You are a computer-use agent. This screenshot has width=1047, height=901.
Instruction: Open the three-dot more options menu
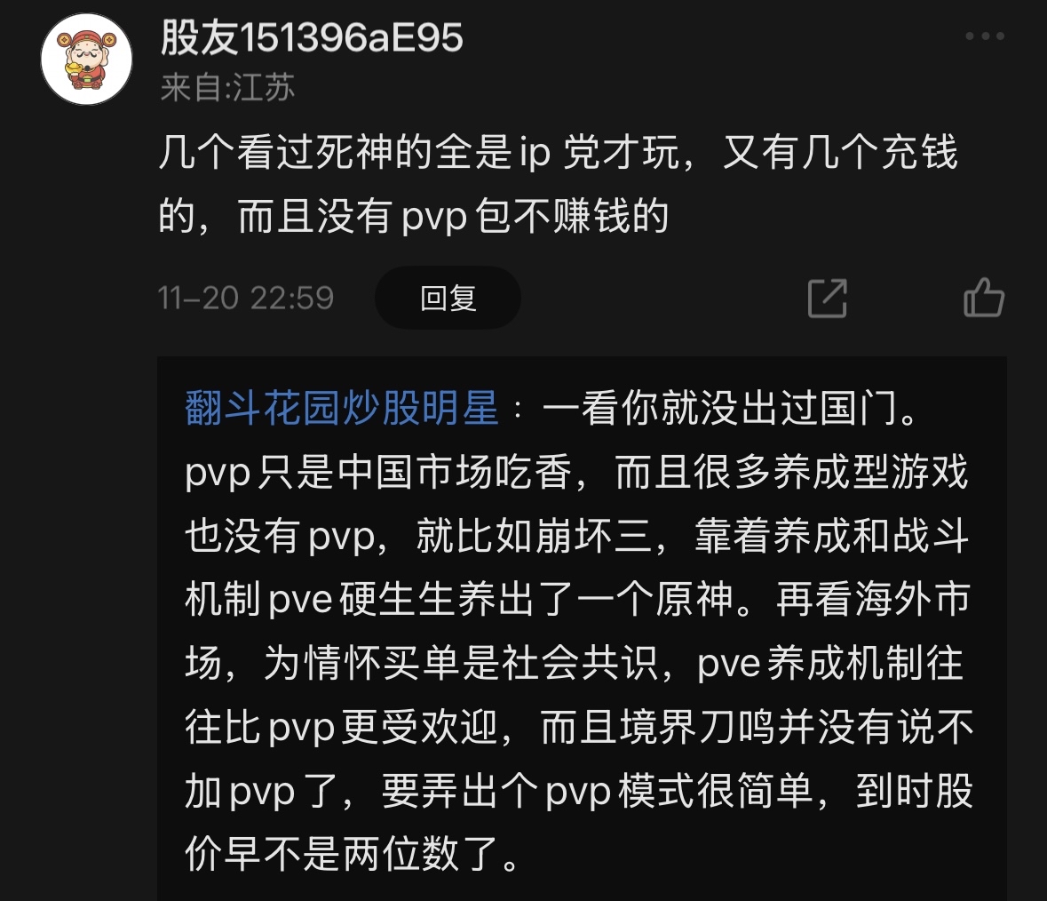(985, 36)
